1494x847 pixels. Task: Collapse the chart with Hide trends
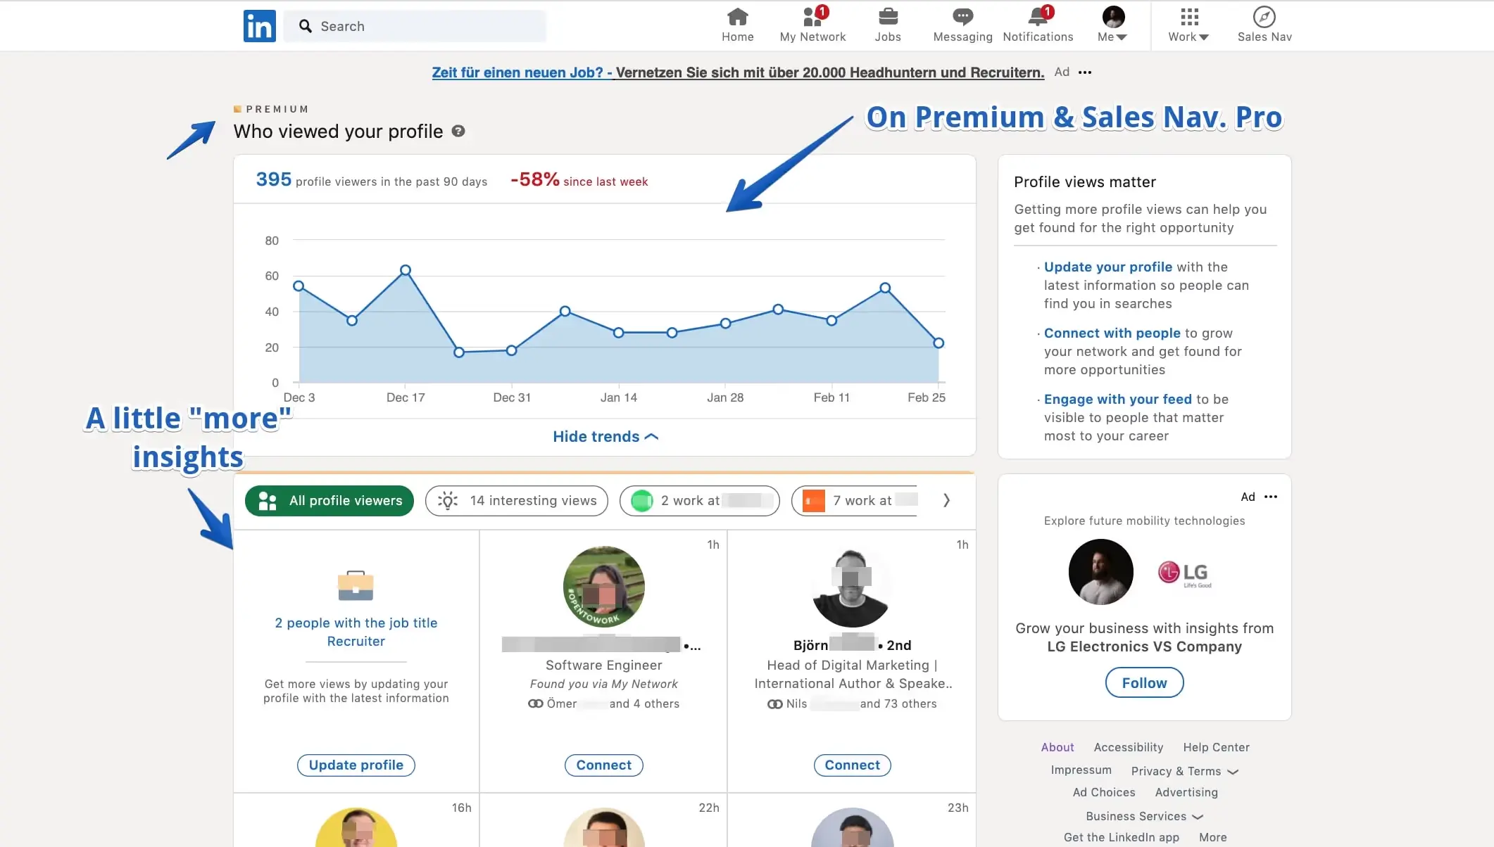(x=604, y=436)
